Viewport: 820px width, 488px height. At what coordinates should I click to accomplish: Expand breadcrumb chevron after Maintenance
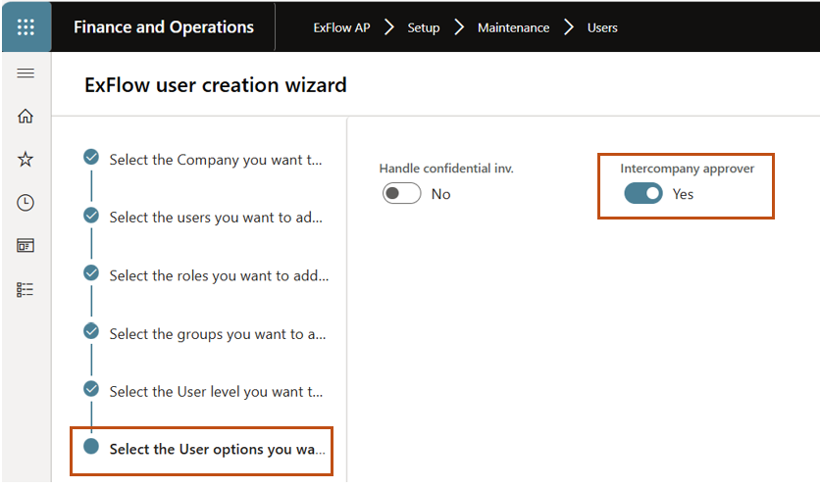(x=569, y=27)
